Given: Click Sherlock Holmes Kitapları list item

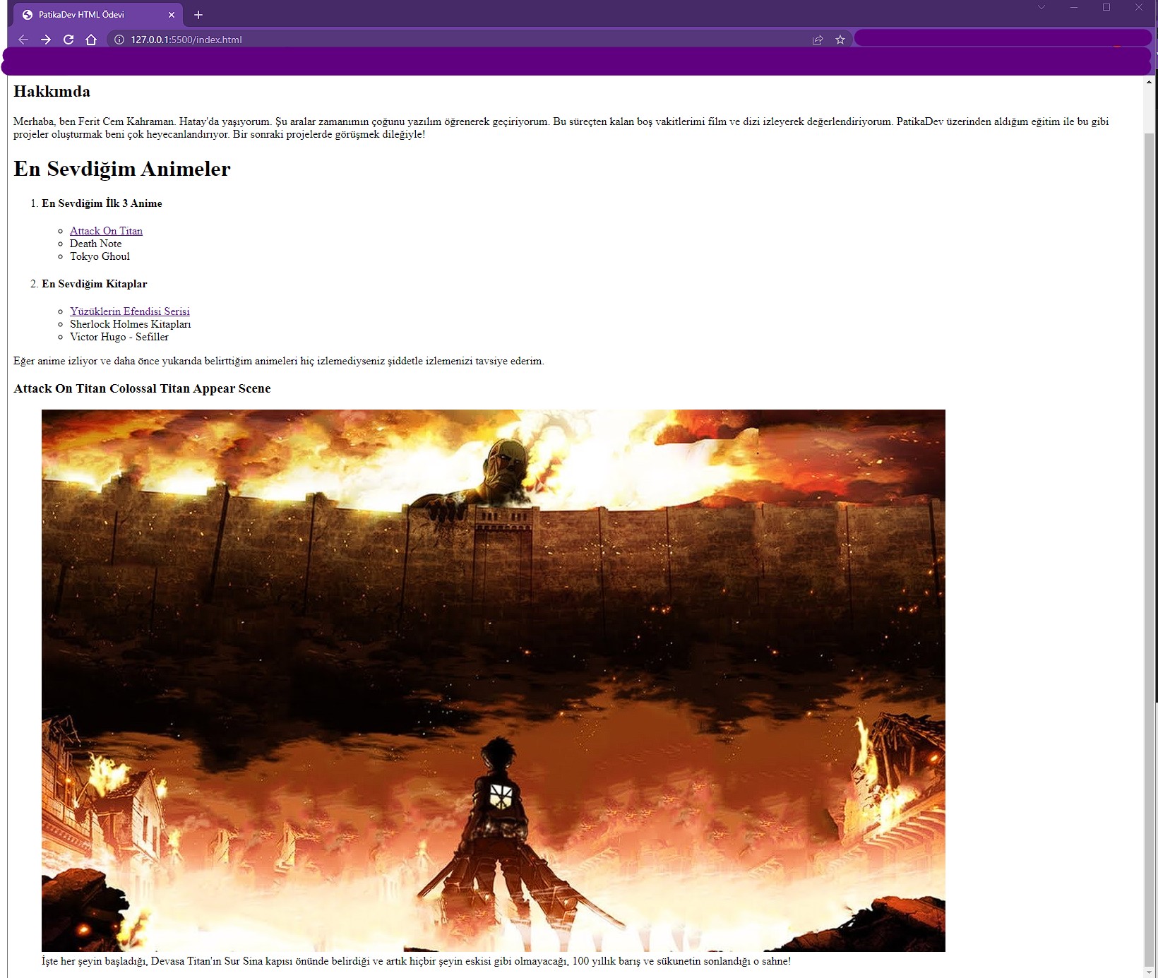Looking at the screenshot, I should 130,324.
